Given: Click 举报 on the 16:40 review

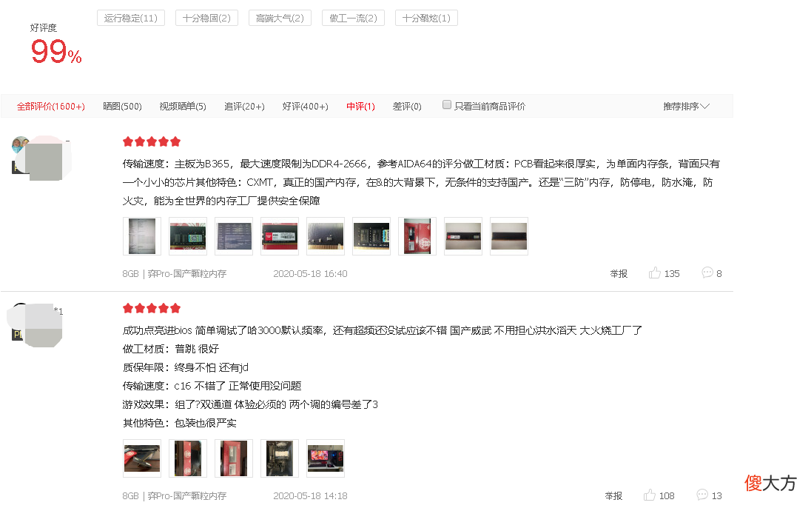Looking at the screenshot, I should coord(619,273).
